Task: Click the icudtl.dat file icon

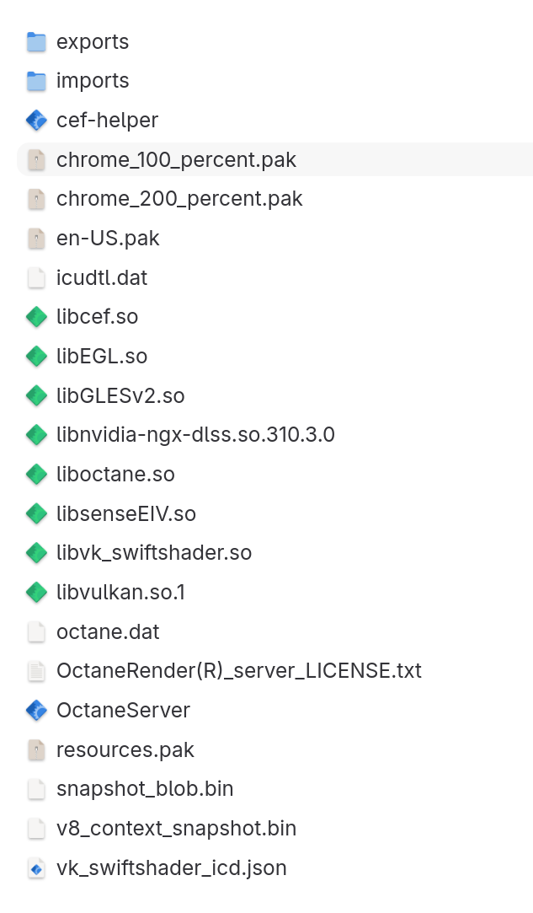Action: tap(36, 277)
